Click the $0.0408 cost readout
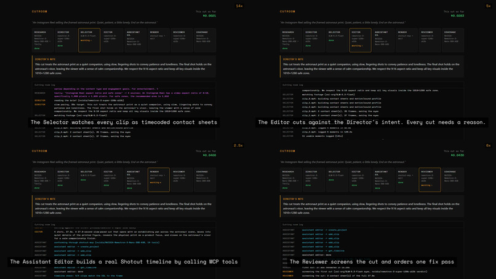The image size is (496, 279). 209,155
